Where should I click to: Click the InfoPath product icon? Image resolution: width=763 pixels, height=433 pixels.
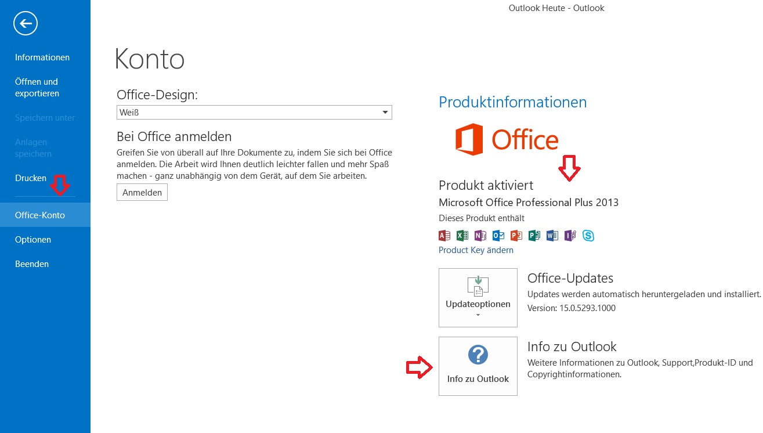click(570, 235)
